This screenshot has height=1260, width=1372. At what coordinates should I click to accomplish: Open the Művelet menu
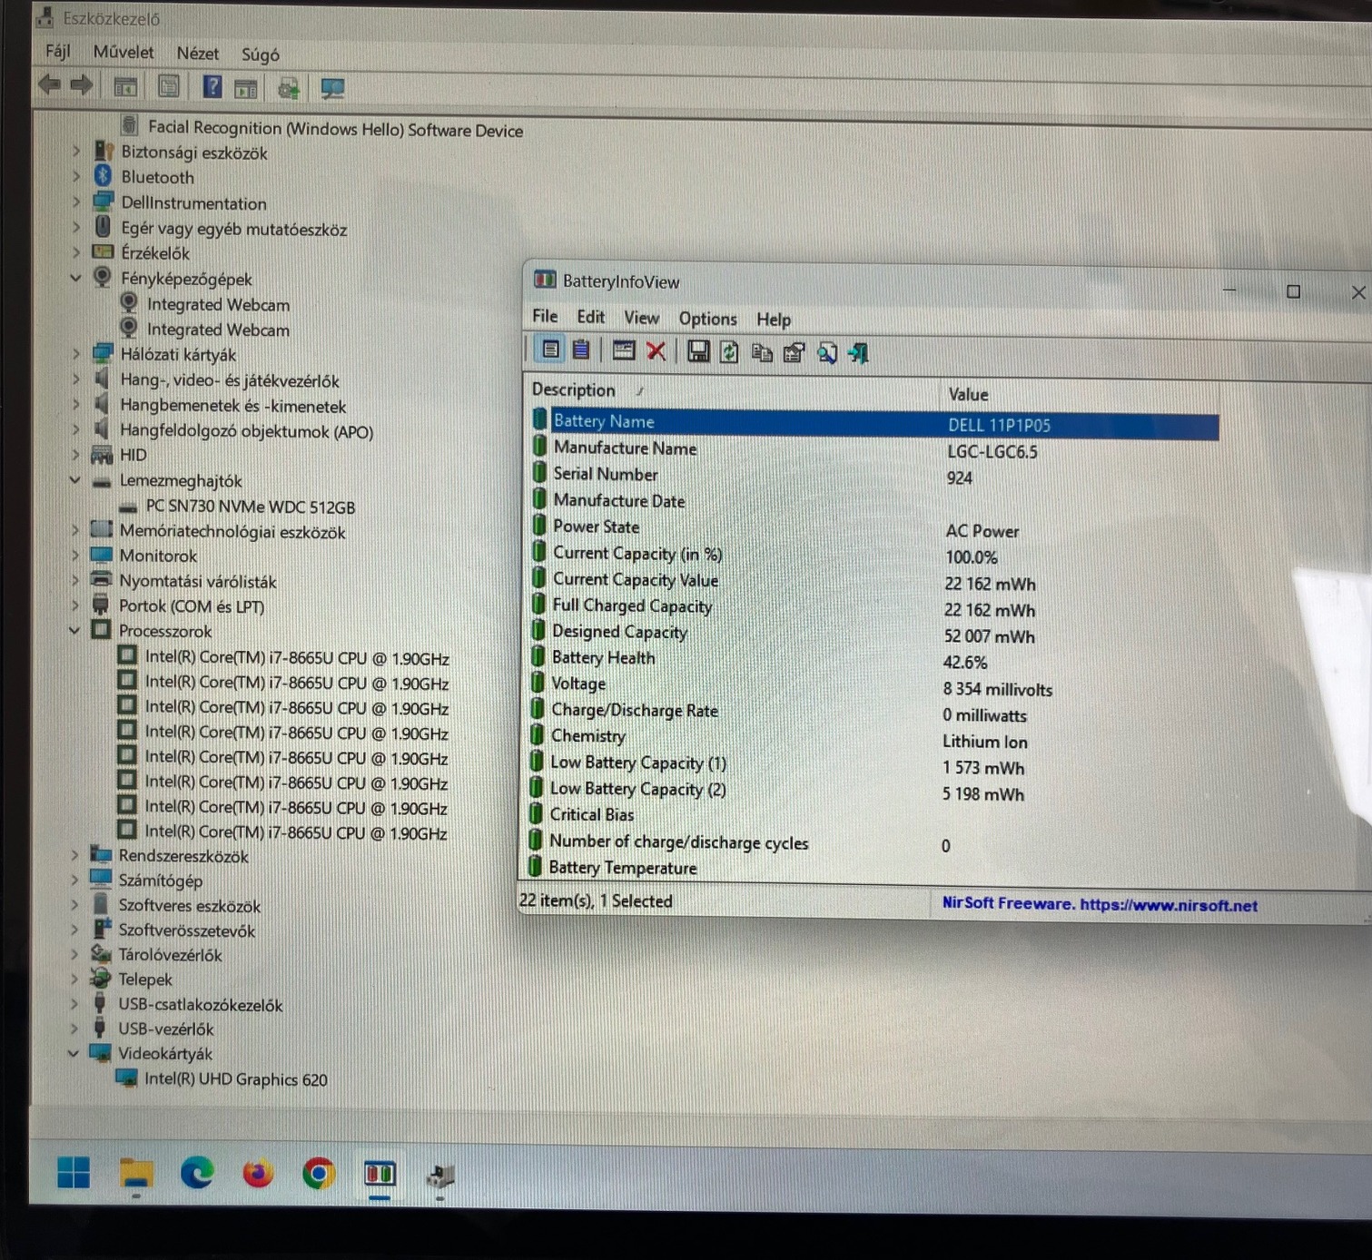pos(123,53)
